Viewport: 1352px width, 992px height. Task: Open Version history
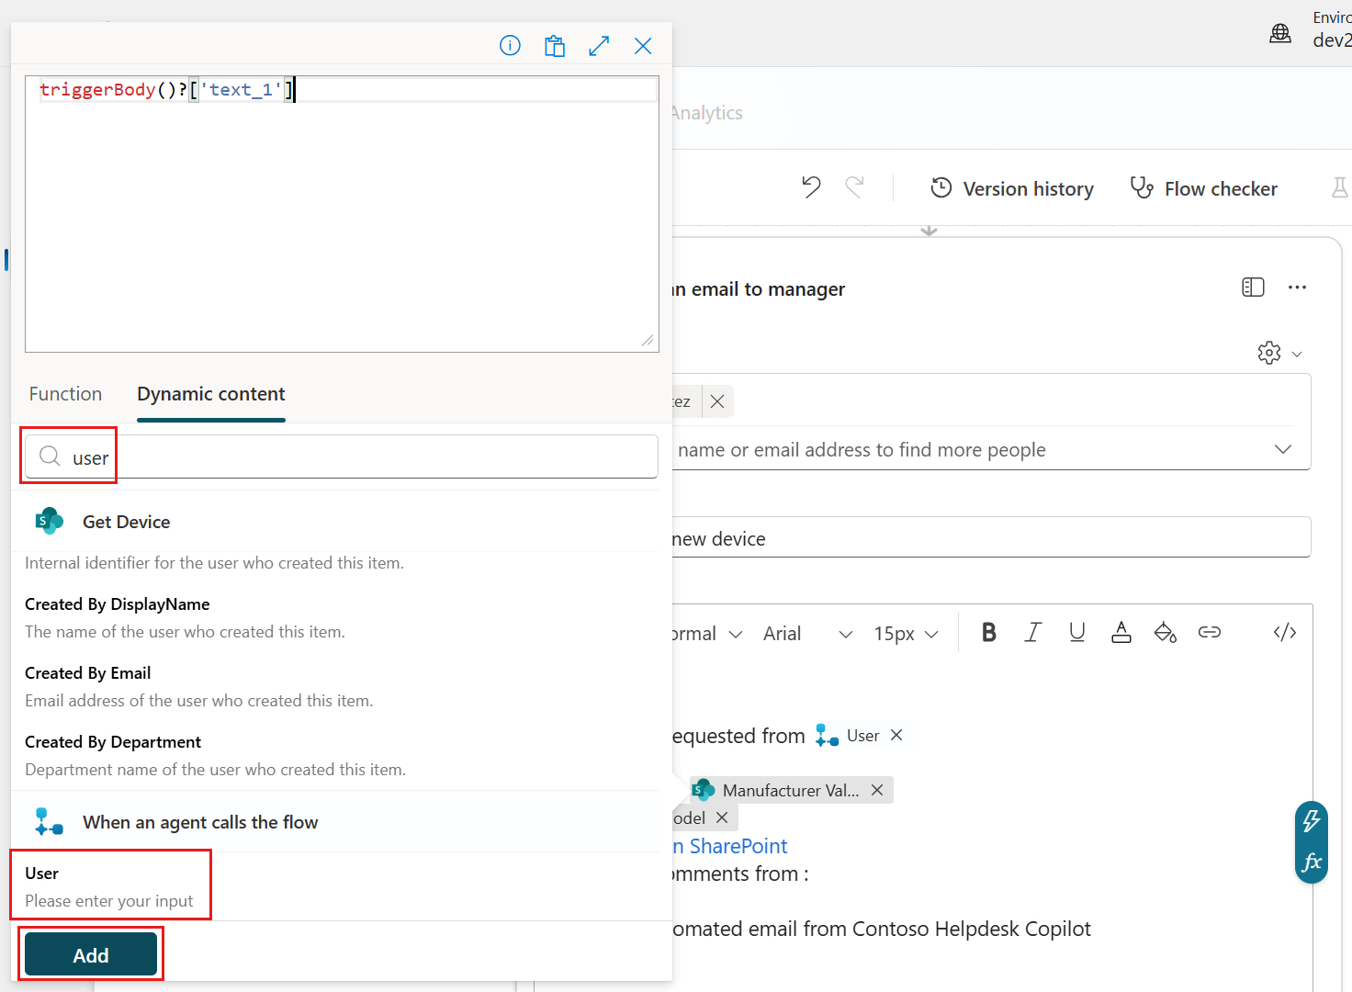pos(1012,188)
